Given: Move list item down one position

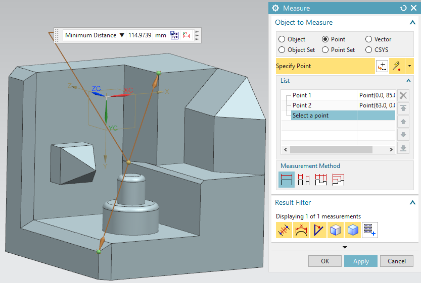Looking at the screenshot, I should click(x=403, y=135).
